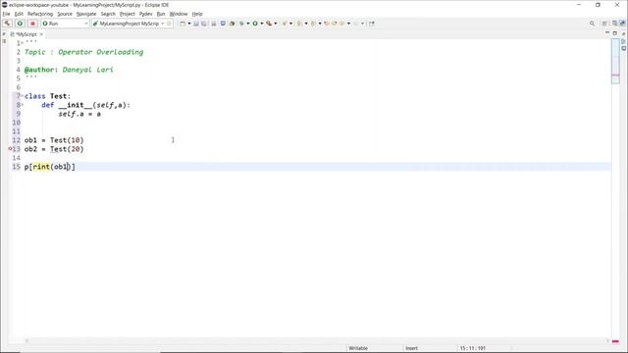This screenshot has height=353, width=628.
Task: Open the Run menu
Action: pos(161,14)
